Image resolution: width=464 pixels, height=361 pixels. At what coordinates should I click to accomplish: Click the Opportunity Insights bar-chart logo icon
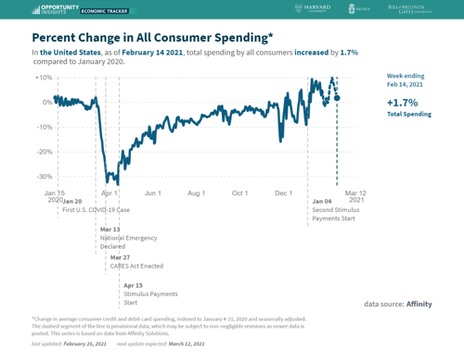pos(36,9)
